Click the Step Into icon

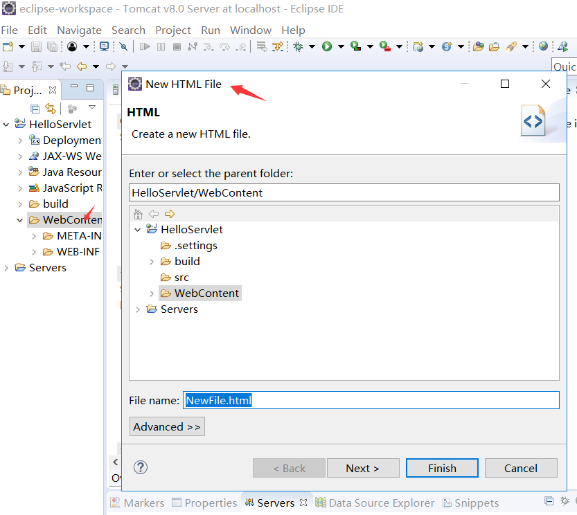(208, 46)
